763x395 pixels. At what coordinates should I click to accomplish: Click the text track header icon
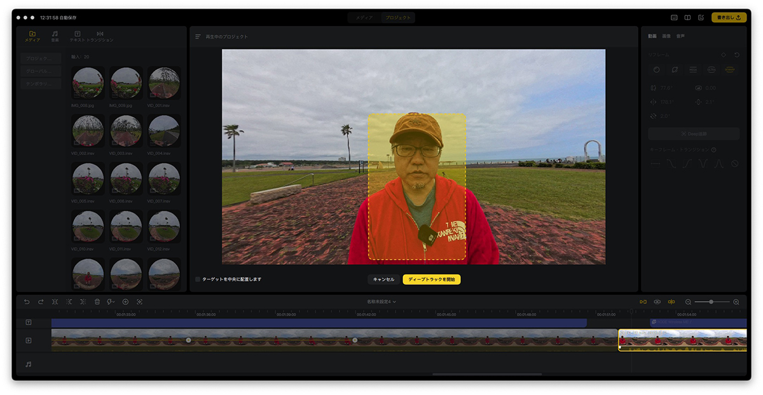(x=29, y=323)
